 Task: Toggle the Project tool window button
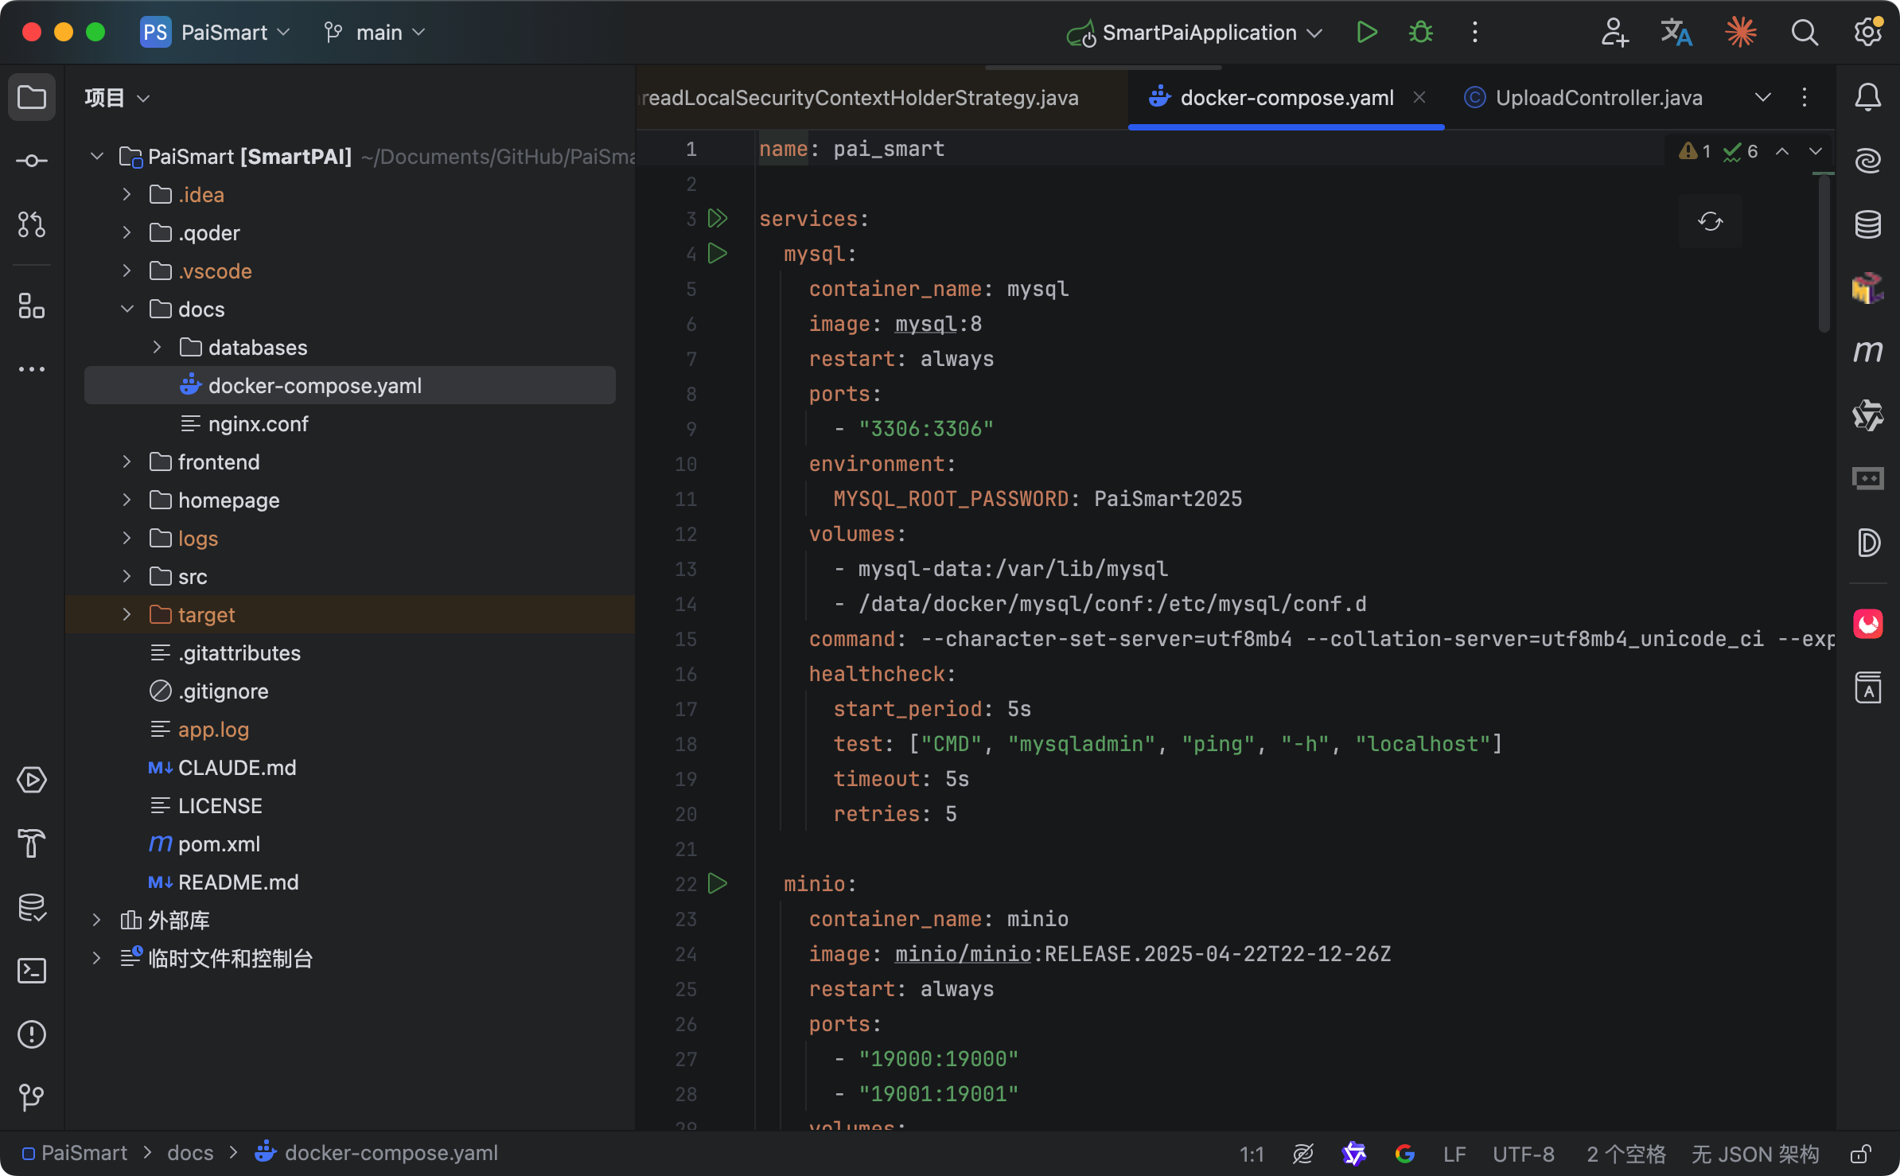pyautogui.click(x=32, y=98)
